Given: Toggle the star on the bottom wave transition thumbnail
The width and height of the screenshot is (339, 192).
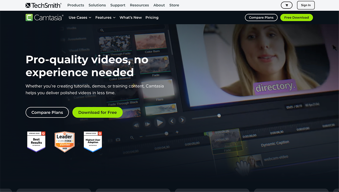Looking at the screenshot, I should 173,106.
